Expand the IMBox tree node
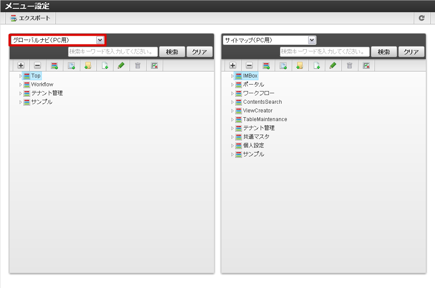 click(232, 76)
